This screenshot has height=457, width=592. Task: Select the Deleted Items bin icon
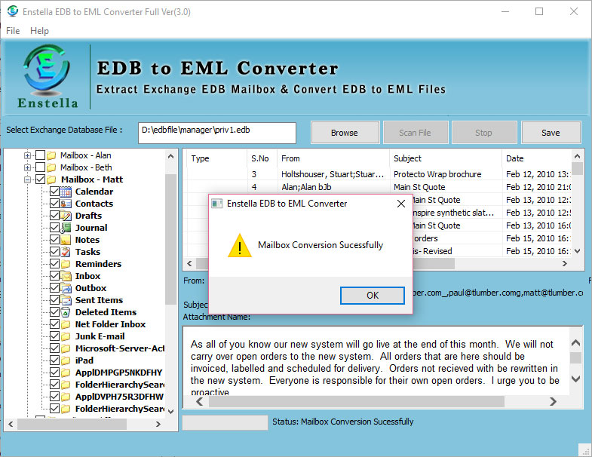click(66, 312)
